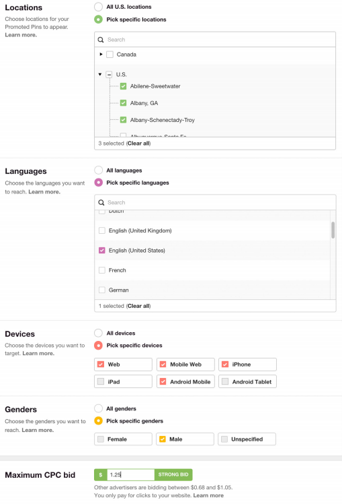Click the Maximum CPC bid amount field
Screen dimensions: 342x504
tap(130, 475)
